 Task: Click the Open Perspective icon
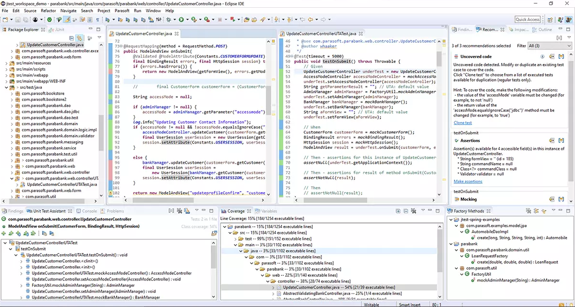tap(550, 20)
